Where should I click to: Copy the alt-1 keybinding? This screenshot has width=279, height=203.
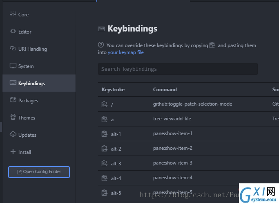point(105,134)
